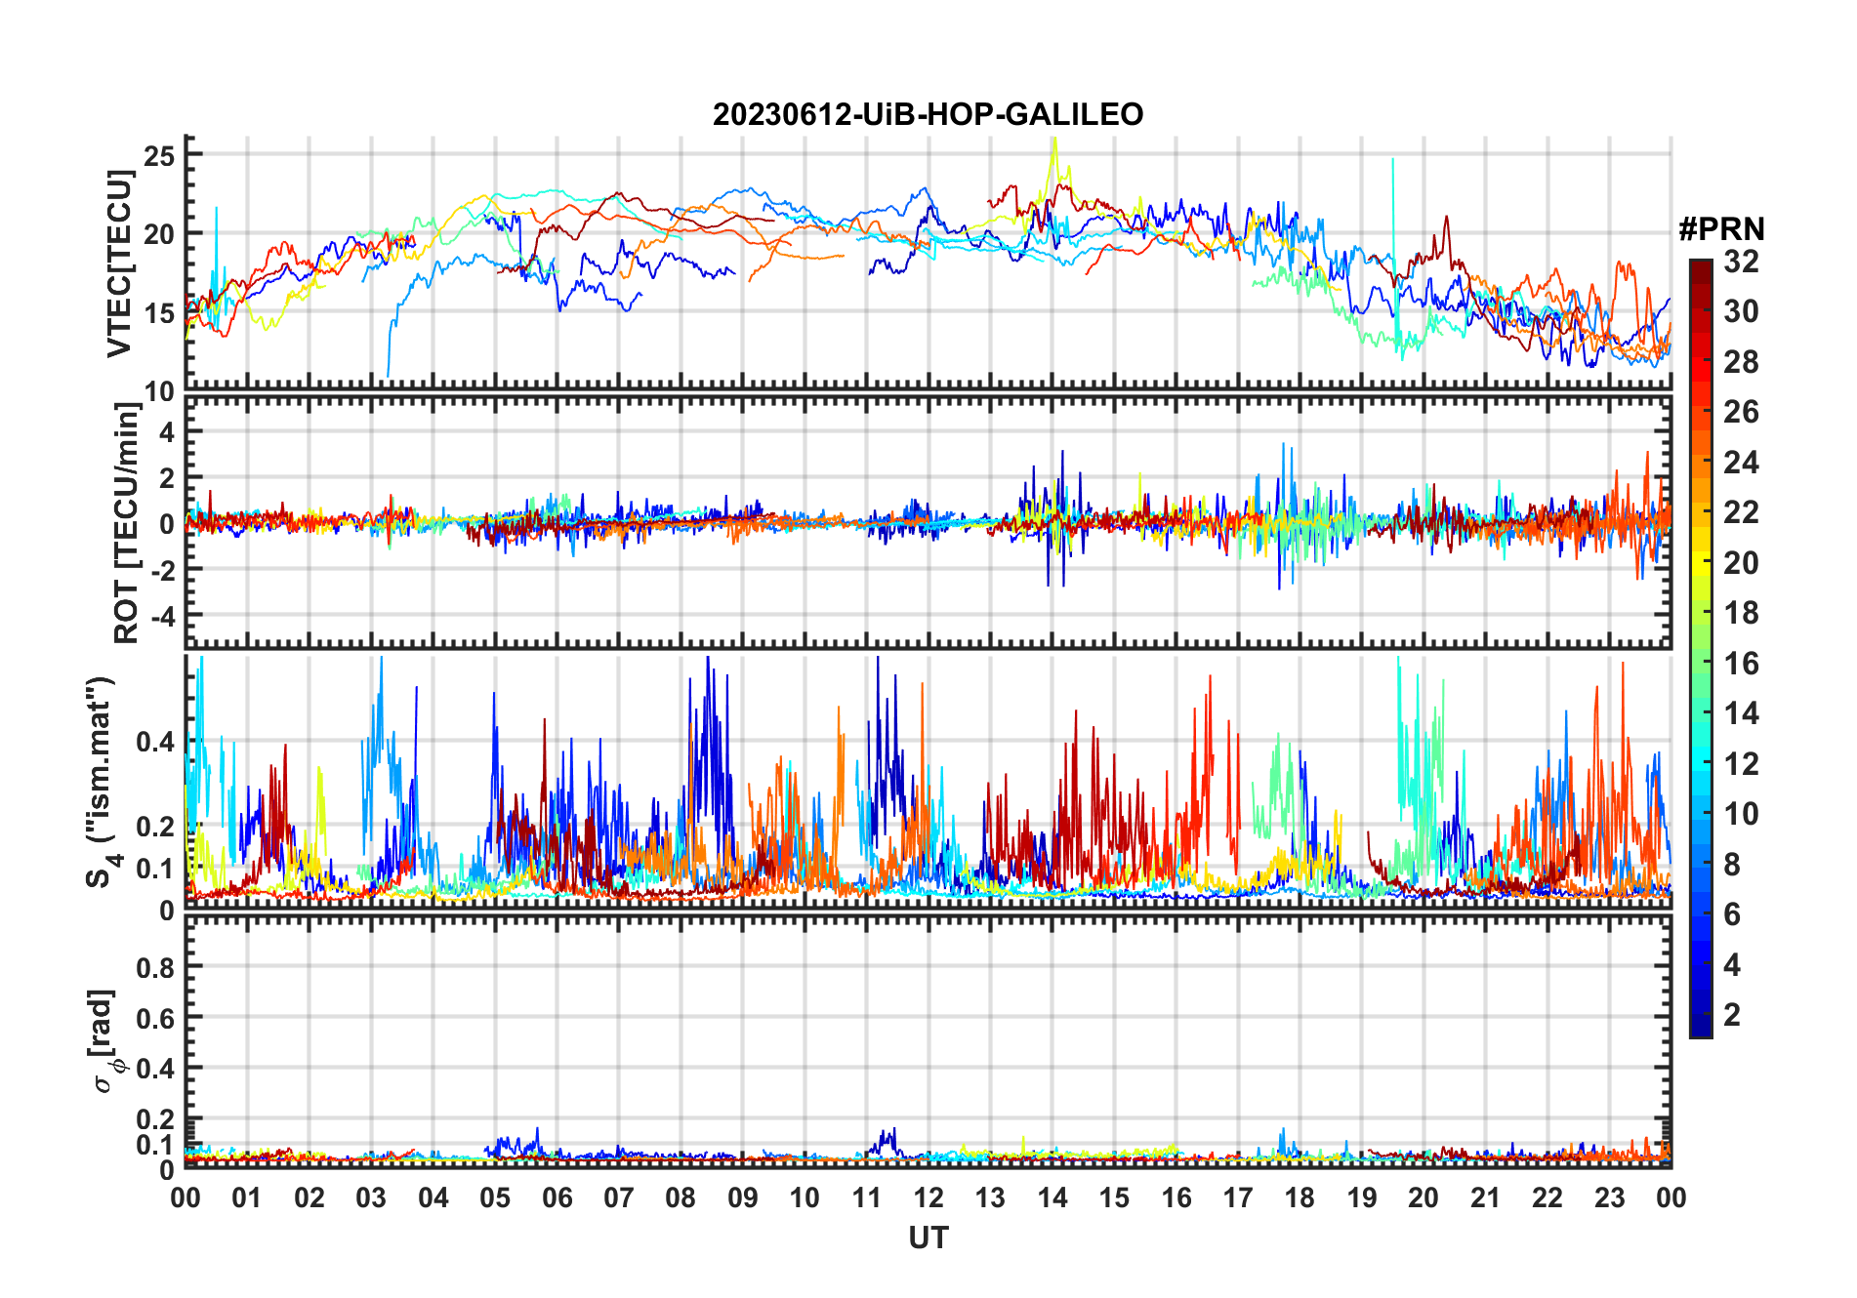Click the plot title 20230612-UiB-HOP-GALILEO
This screenshot has height=1298, width=1857.
(x=928, y=114)
